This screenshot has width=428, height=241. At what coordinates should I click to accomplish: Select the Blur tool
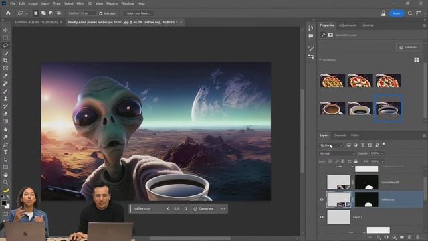pyautogui.click(x=5, y=129)
